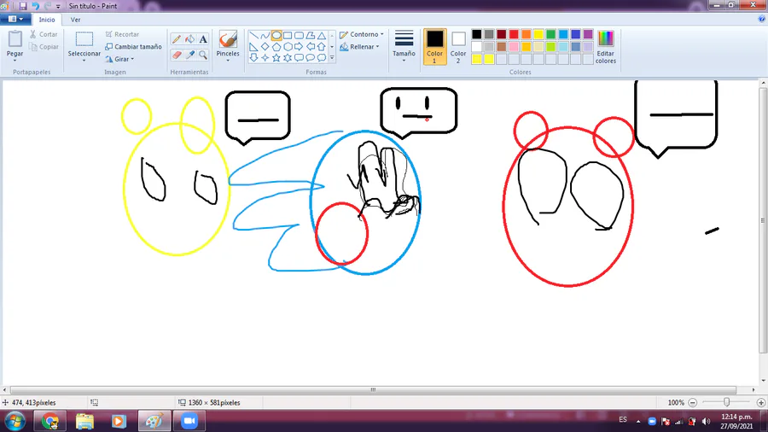Viewport: 768px width, 432px height.
Task: Choose the Four-point star shape
Action: [x=265, y=58]
